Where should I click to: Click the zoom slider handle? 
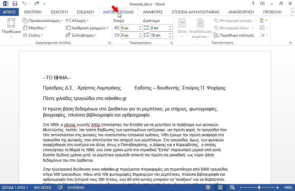[259, 187]
